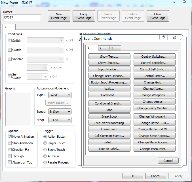Viewport: 192px width, 182px height.
Task: Select the Parallel Process trigger
Action: [x=45, y=162]
